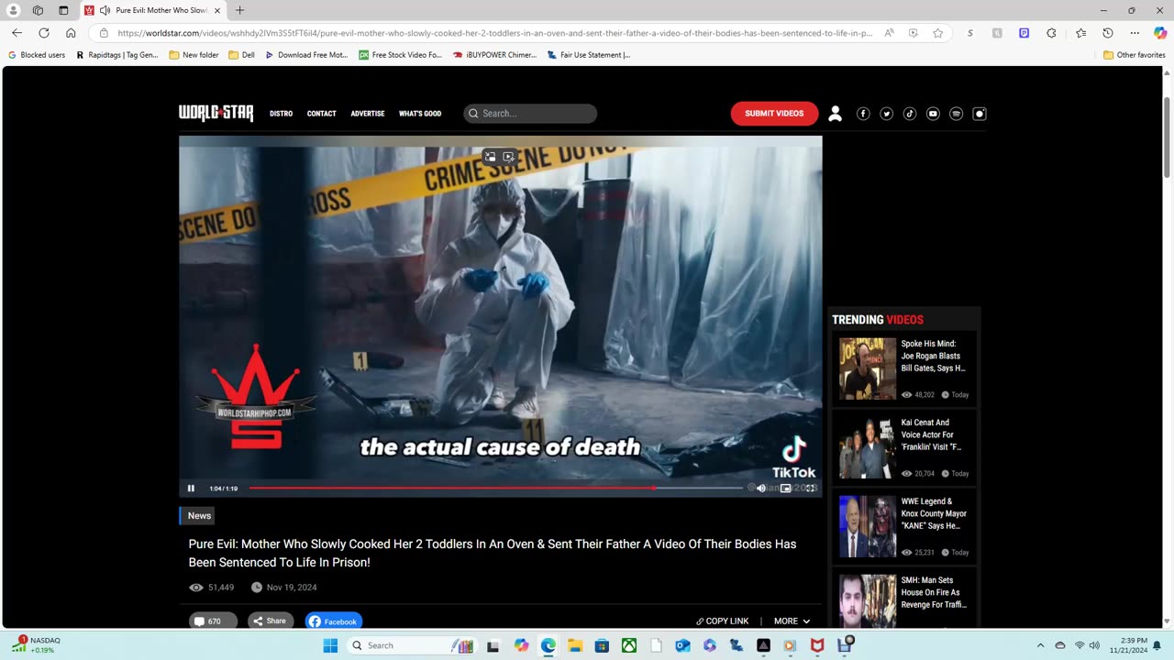Viewport: 1174px width, 660px height.
Task: Click the WorldStar search field
Action: (x=530, y=114)
